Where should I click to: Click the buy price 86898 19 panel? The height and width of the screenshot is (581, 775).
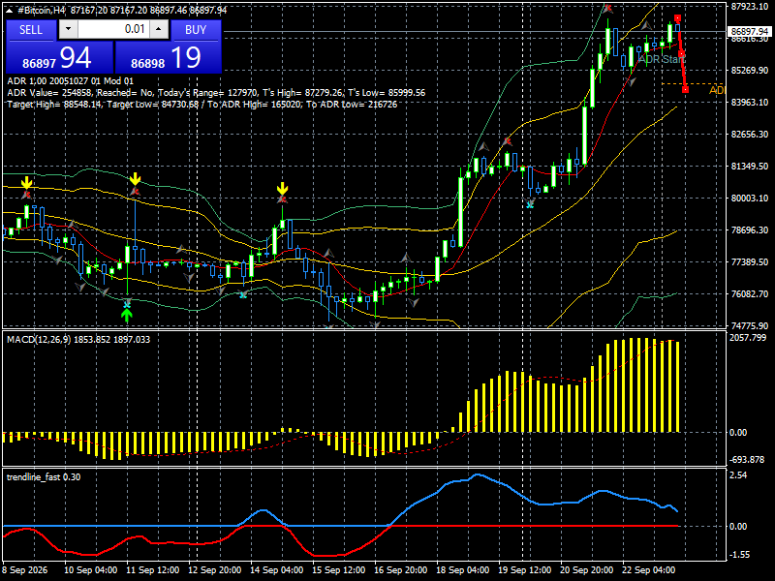coord(168,58)
